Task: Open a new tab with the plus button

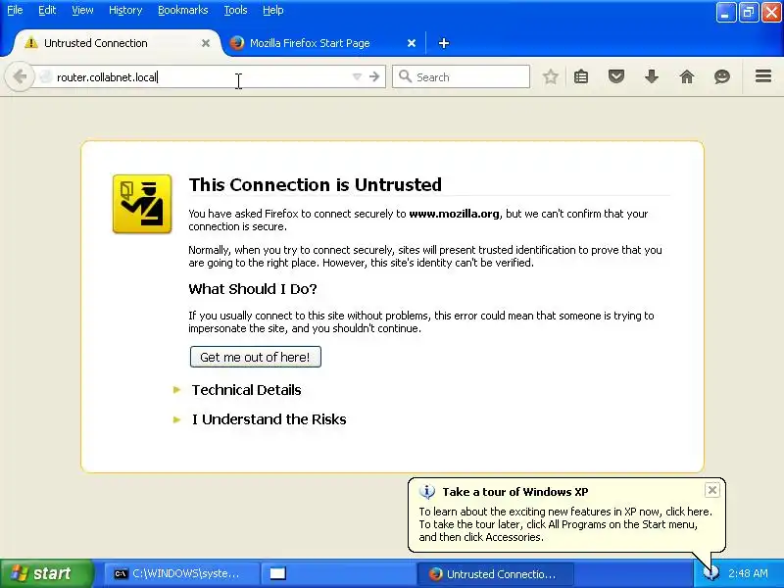Action: [444, 43]
